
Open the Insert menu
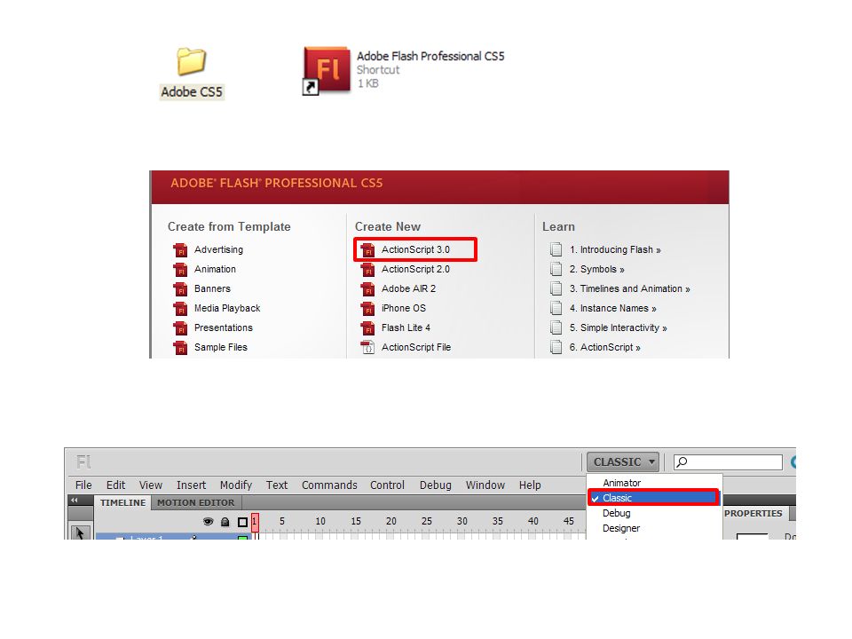tap(192, 485)
